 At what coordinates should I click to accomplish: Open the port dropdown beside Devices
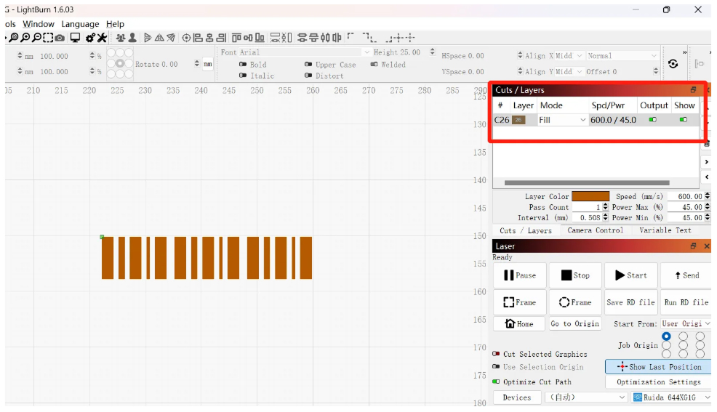pos(587,397)
